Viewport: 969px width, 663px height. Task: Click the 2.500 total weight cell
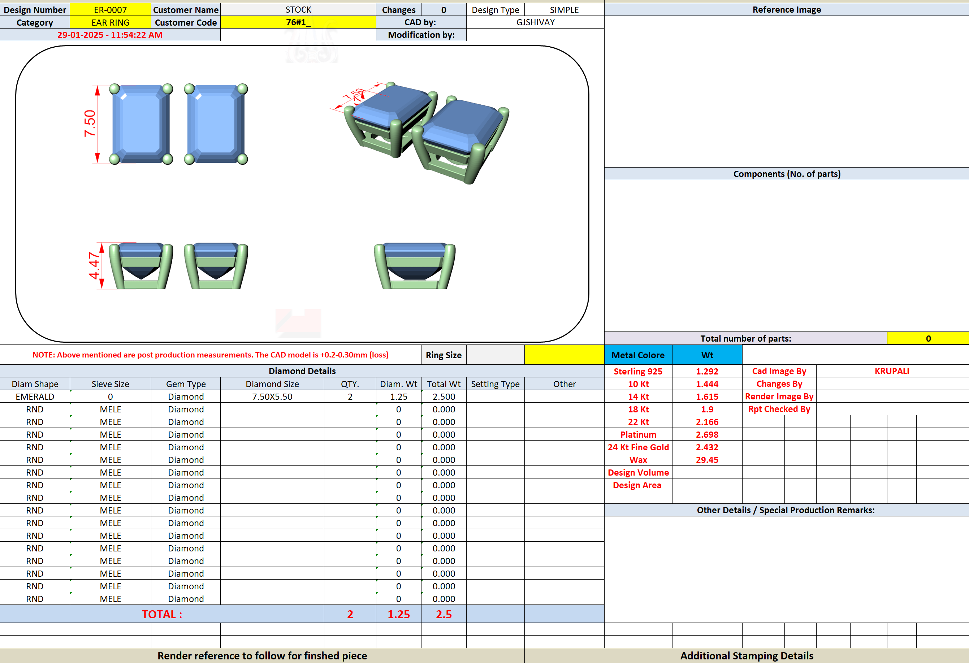(x=444, y=396)
